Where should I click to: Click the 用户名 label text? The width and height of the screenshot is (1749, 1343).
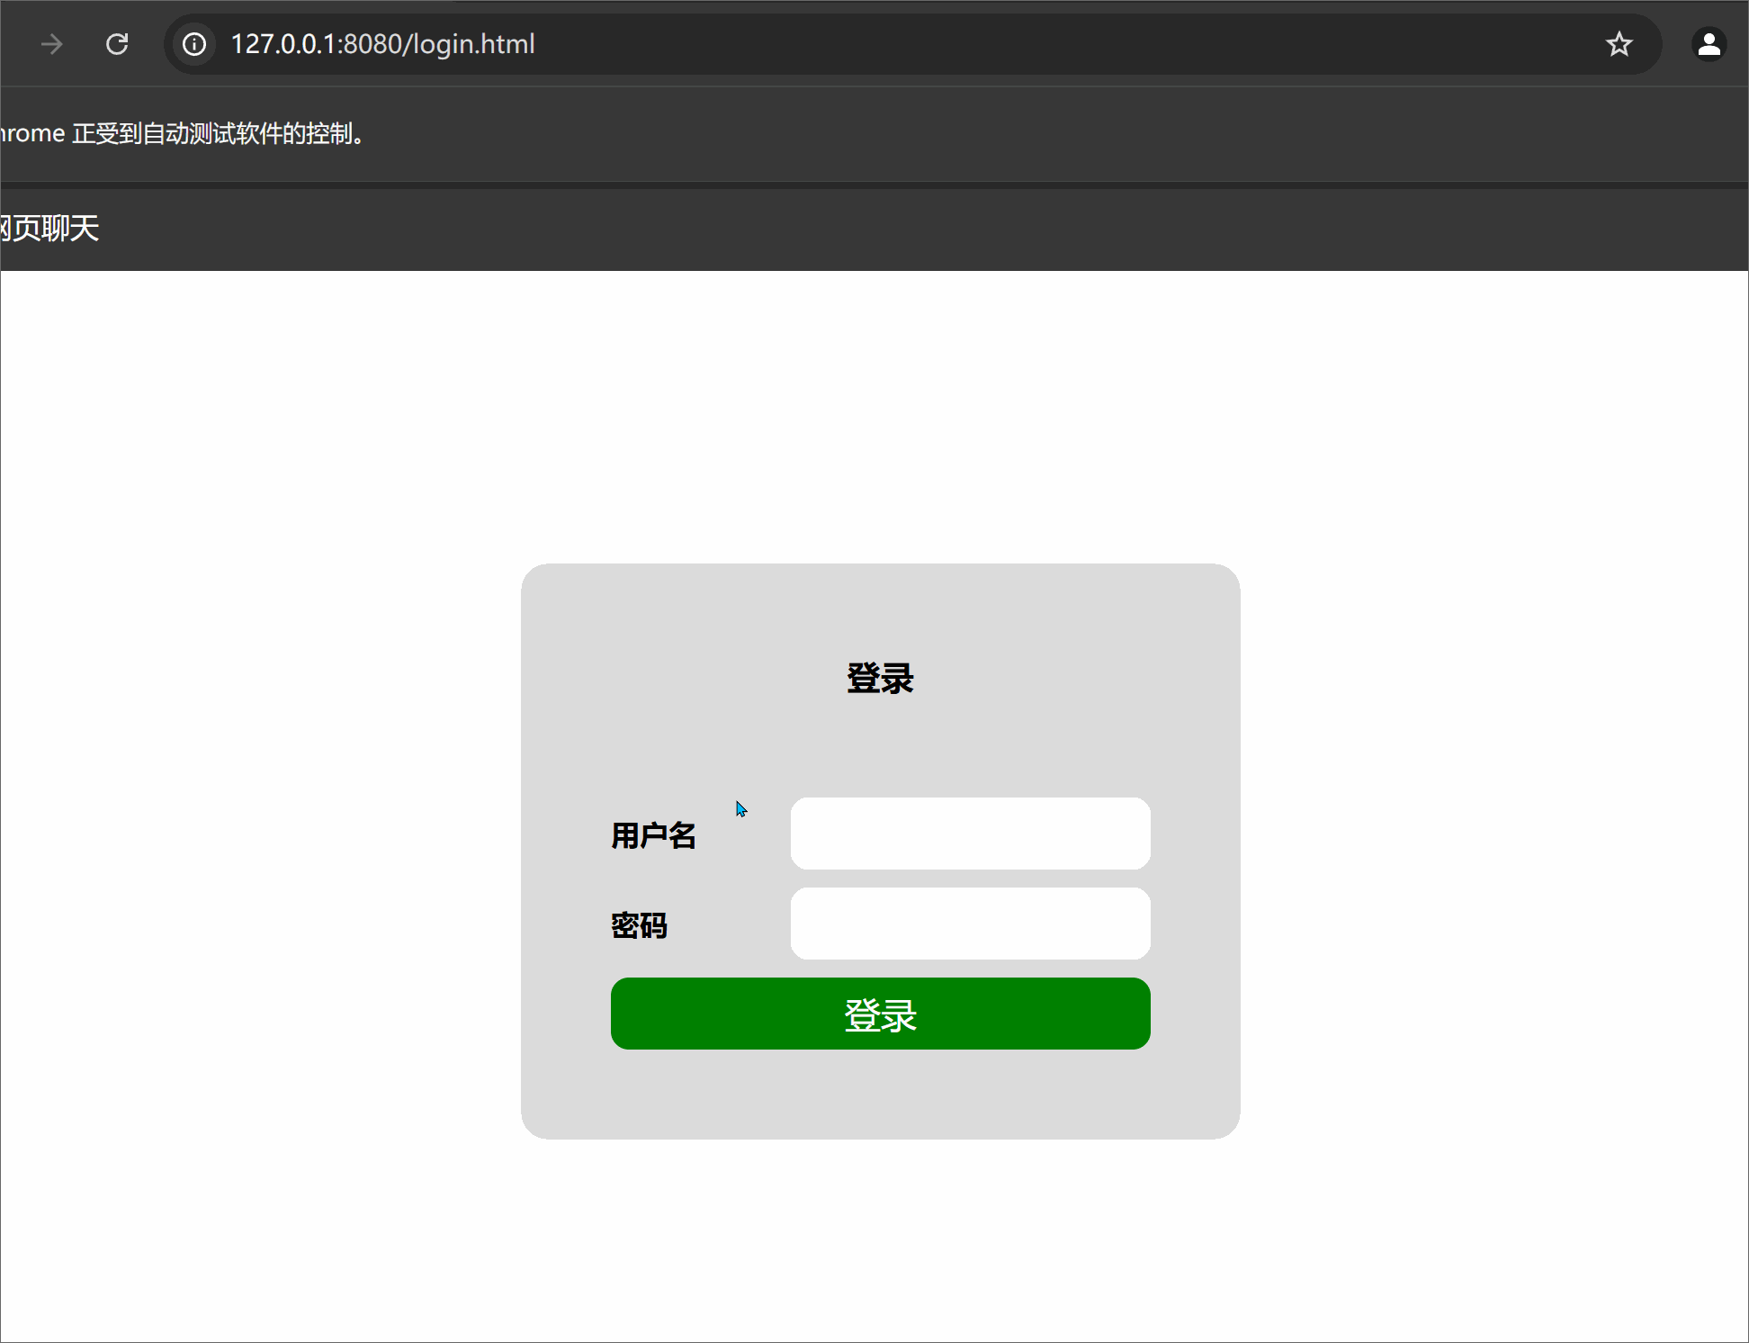[x=653, y=835]
